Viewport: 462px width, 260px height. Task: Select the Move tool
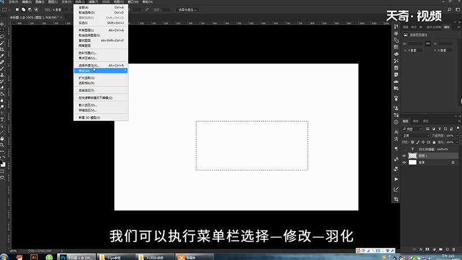[x=2, y=24]
